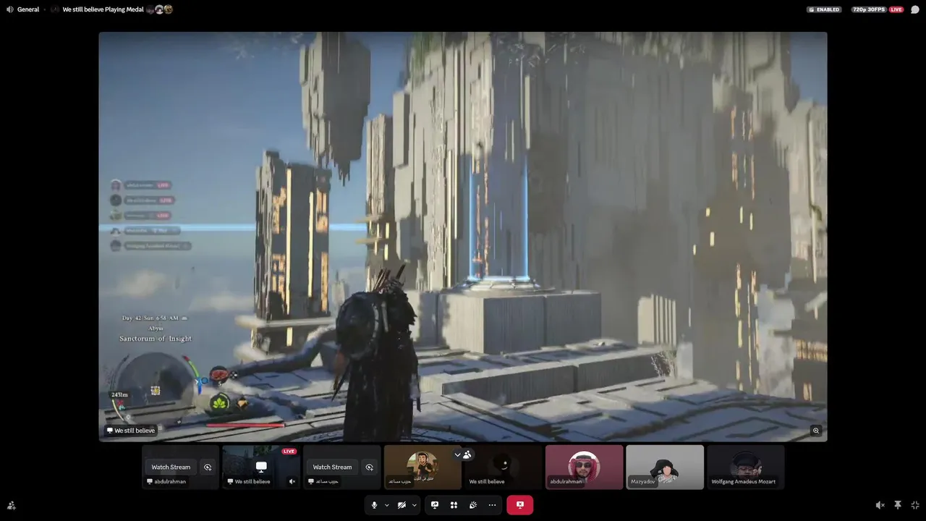
Task: Open microphone input options dropdown arrow
Action: tap(387, 505)
